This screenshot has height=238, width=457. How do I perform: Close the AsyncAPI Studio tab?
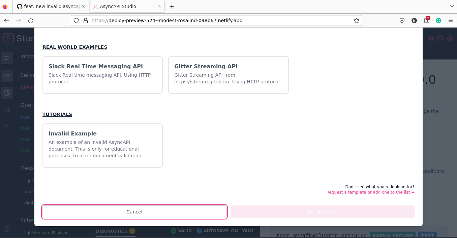159,6
